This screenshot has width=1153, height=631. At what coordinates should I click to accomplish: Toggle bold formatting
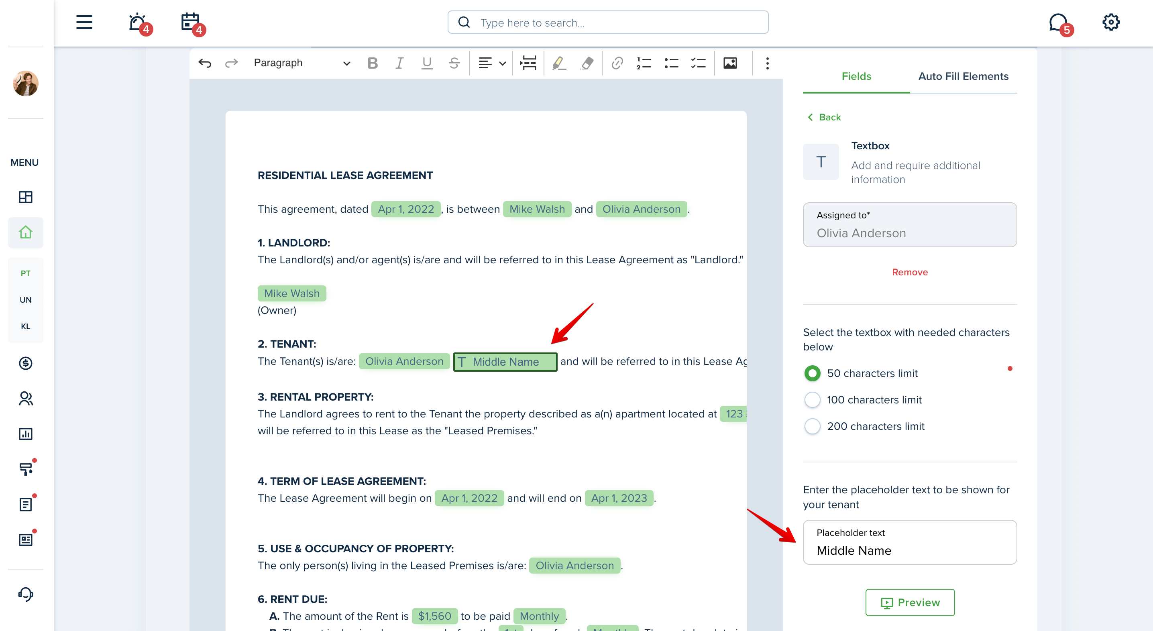tap(373, 63)
